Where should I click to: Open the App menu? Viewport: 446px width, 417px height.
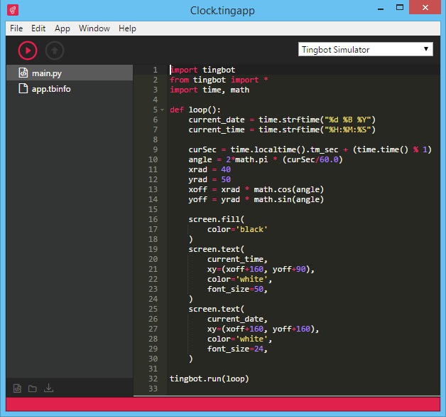[62, 28]
